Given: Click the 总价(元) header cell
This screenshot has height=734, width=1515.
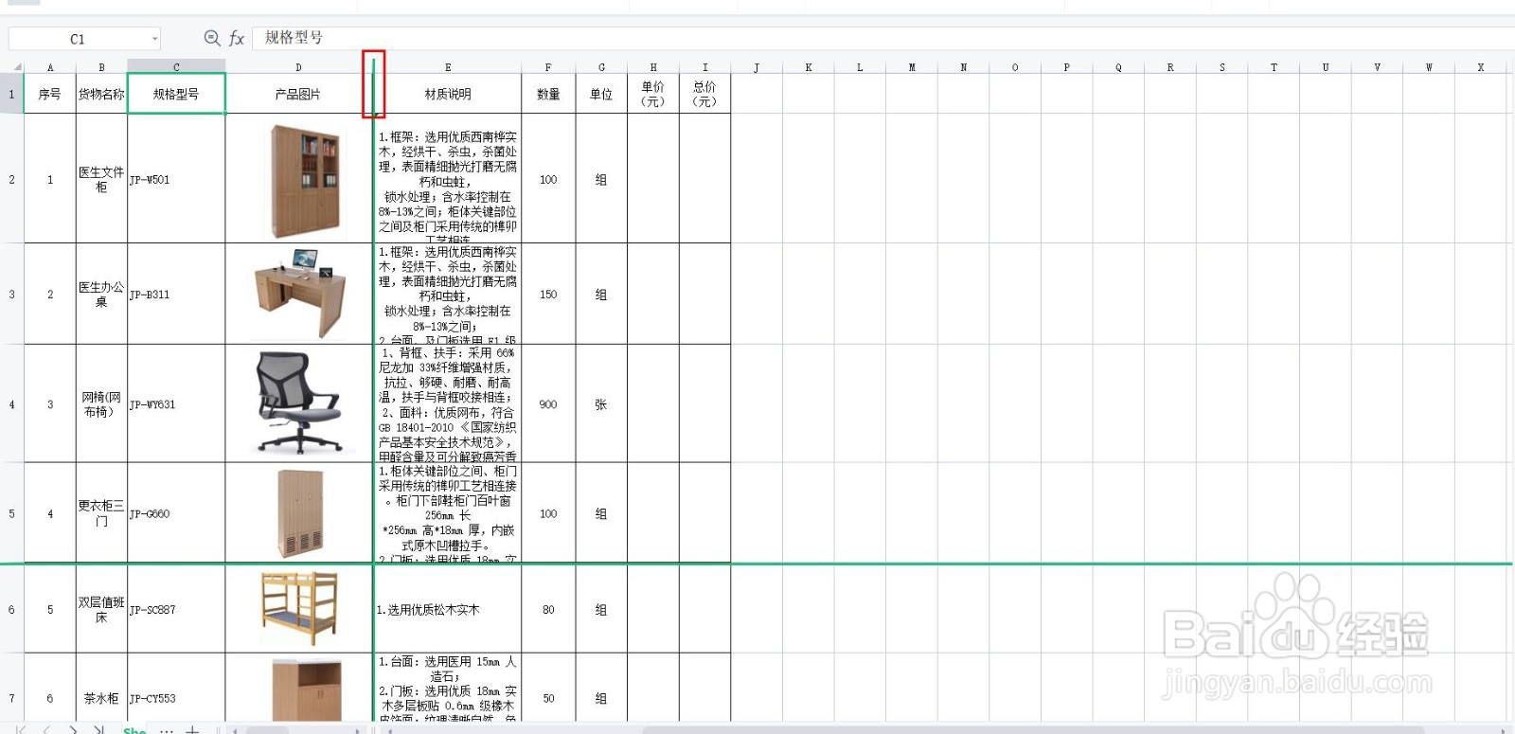Looking at the screenshot, I should [x=704, y=94].
